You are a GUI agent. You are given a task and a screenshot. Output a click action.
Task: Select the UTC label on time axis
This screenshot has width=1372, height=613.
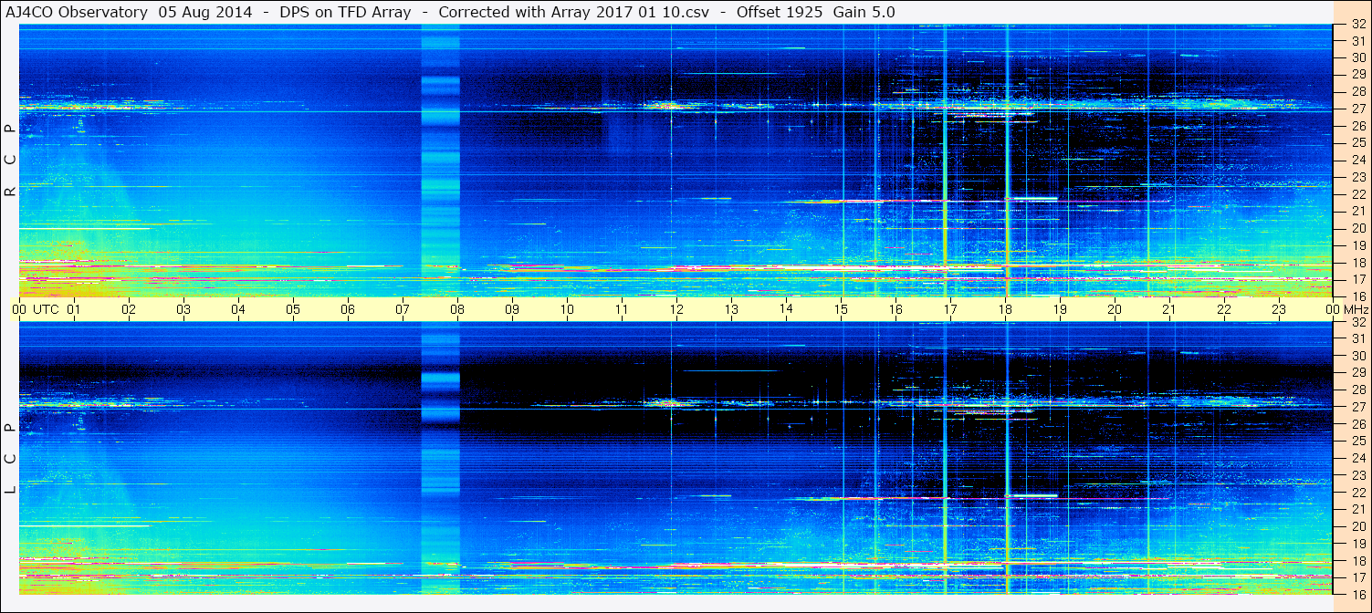point(46,309)
